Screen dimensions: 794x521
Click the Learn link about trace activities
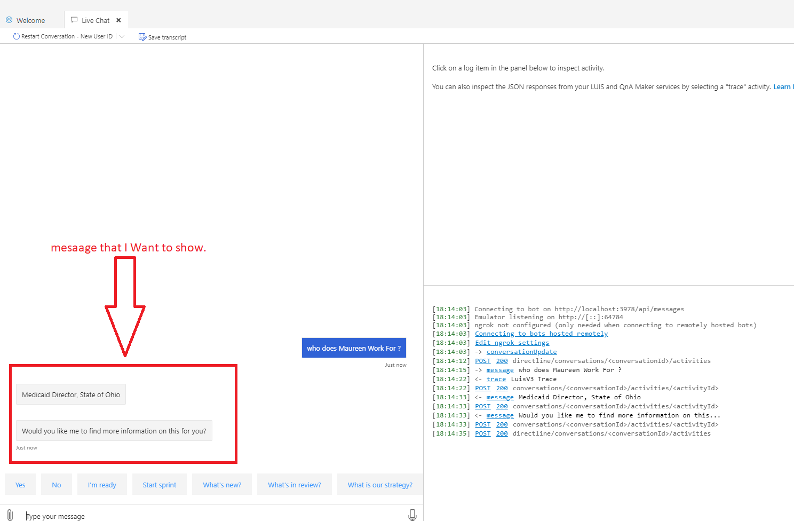point(782,86)
